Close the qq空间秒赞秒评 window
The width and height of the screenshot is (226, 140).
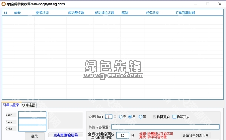click(220, 4)
